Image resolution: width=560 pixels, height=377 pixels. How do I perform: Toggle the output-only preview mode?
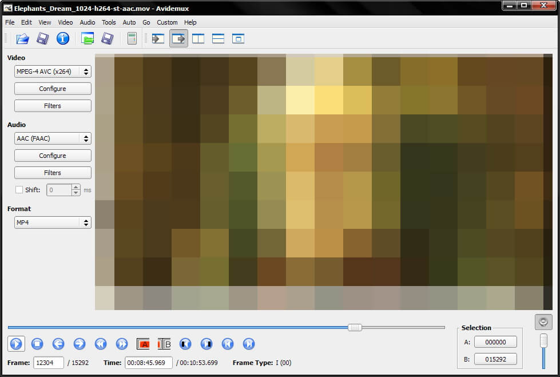point(178,38)
